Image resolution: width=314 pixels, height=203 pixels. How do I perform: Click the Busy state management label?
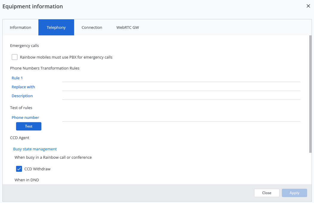(x=35, y=149)
